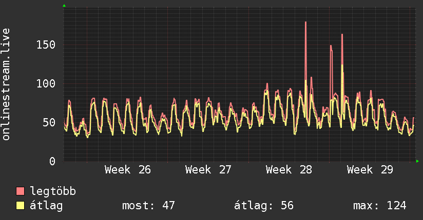The image size is (423, 220).
Task: Click the átlag legend label
Action: click(46, 206)
